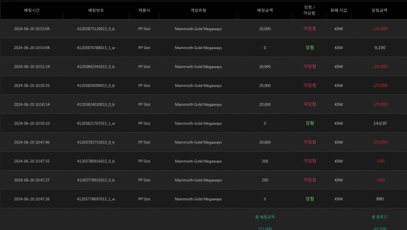Click 미당첨 status in the 10:47:35 row
The width and height of the screenshot is (407, 230).
pyautogui.click(x=310, y=161)
